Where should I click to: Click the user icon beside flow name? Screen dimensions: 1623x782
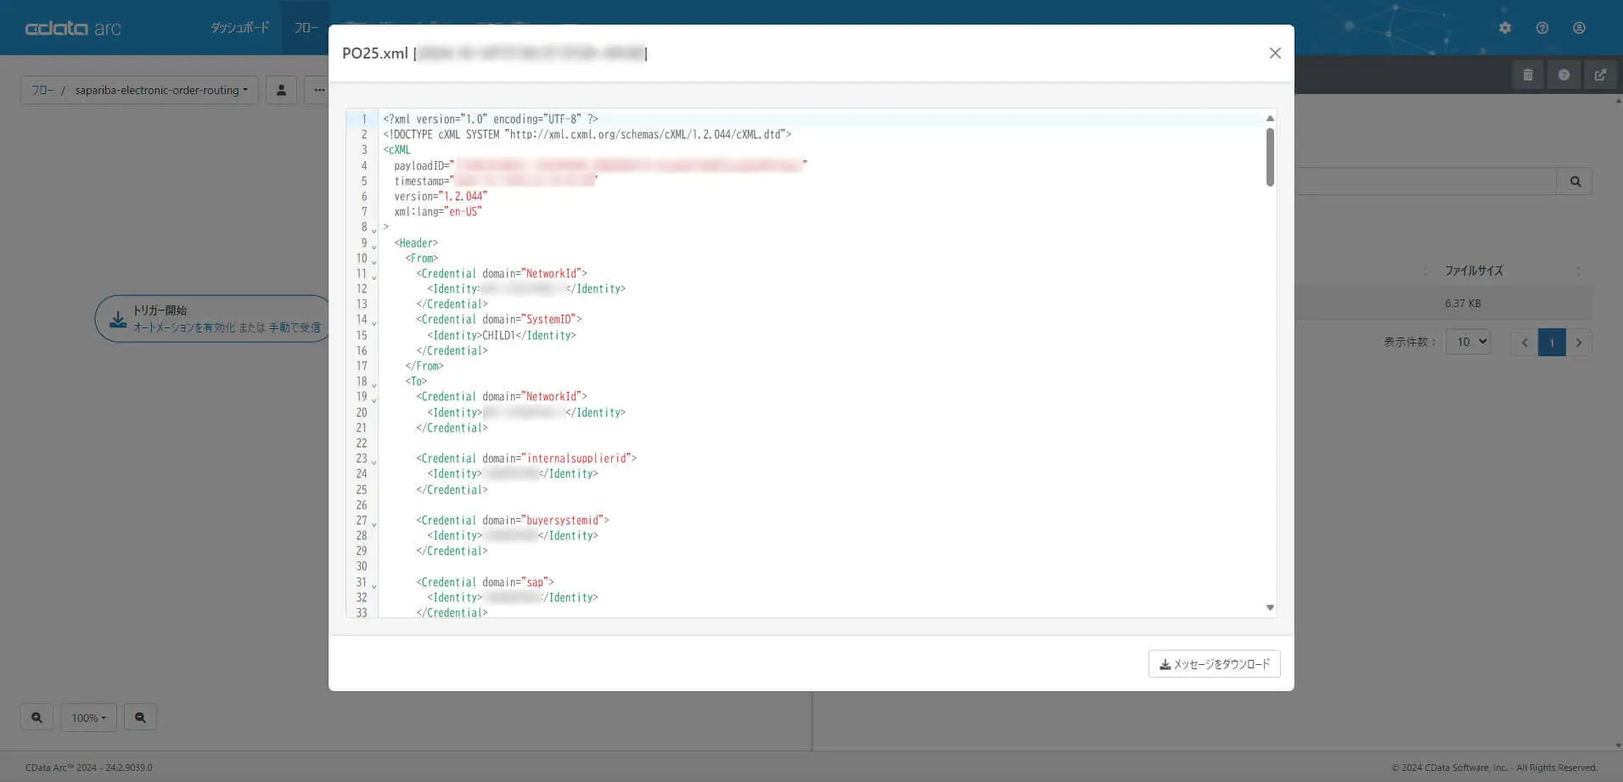coord(281,90)
